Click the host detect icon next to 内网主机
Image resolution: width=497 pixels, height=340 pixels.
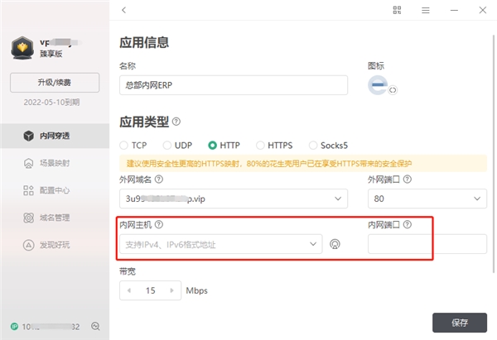click(x=335, y=244)
